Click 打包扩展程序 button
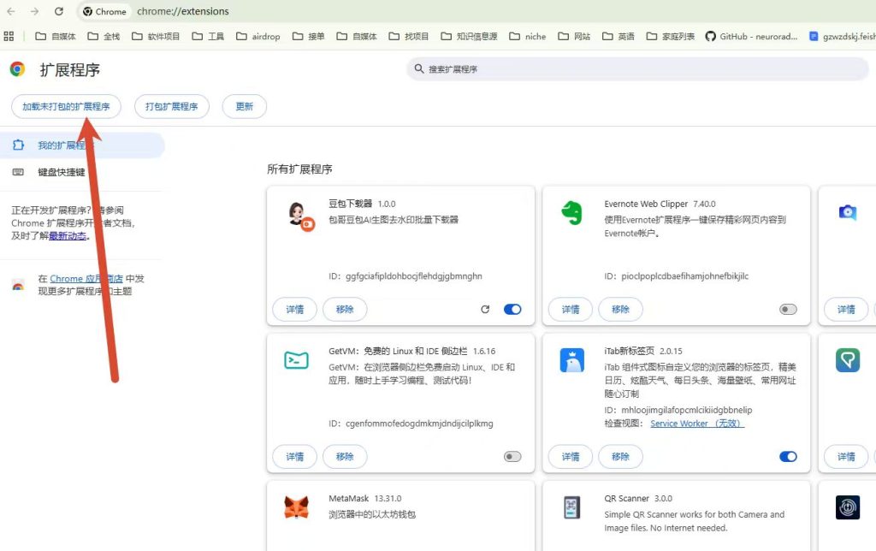The image size is (876, 551). point(171,106)
